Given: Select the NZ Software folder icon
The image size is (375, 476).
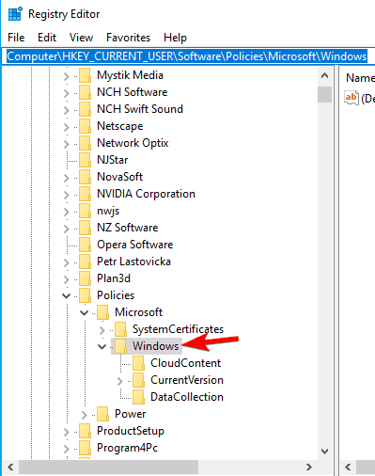Looking at the screenshot, I should 85,228.
